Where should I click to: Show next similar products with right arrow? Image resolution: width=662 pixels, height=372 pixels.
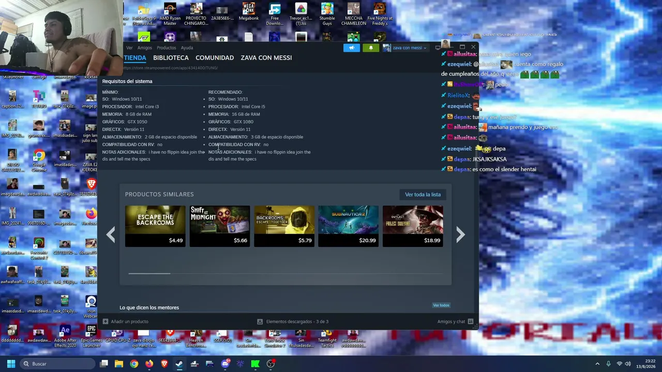460,235
